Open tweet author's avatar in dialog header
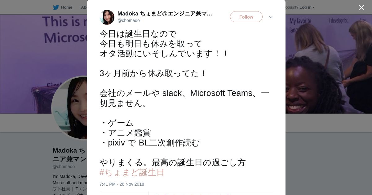372x195 pixels. point(107,17)
